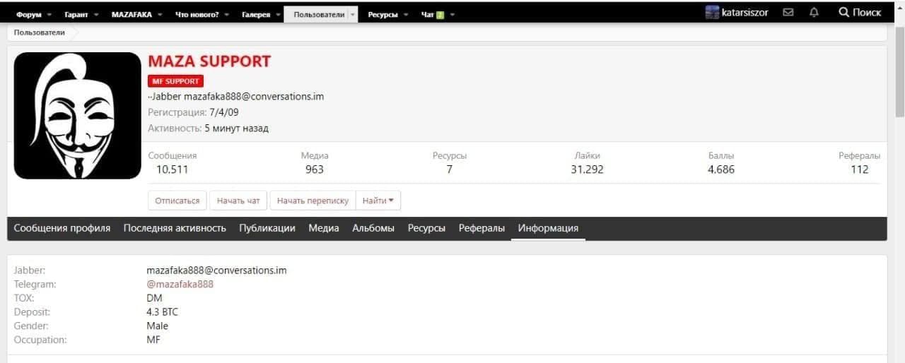905x363 pixels.
Task: Open the Гарант menu item
Action: pos(76,15)
